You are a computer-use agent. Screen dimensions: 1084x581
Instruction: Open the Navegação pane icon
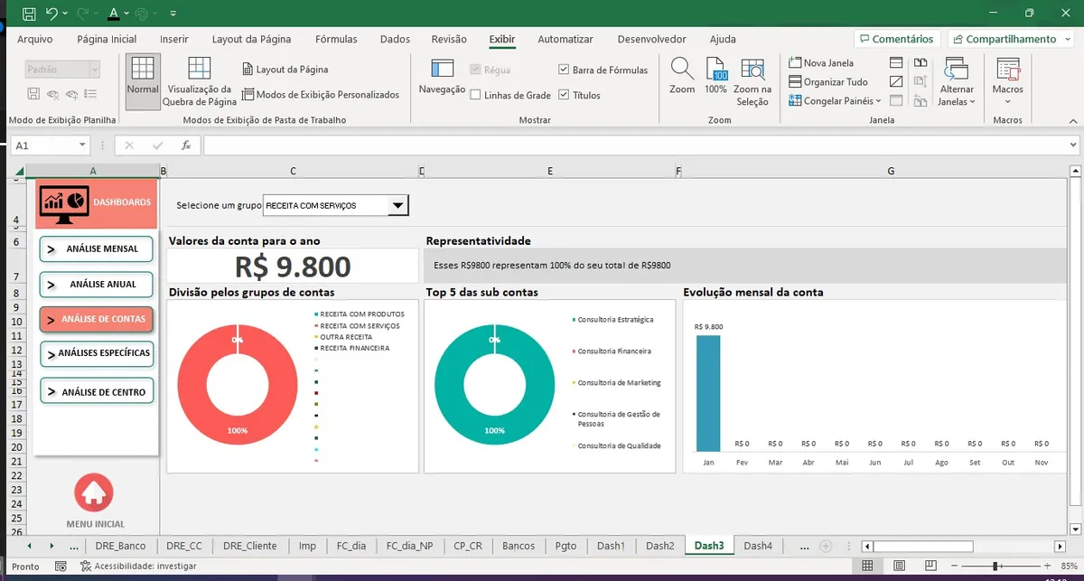tap(442, 70)
